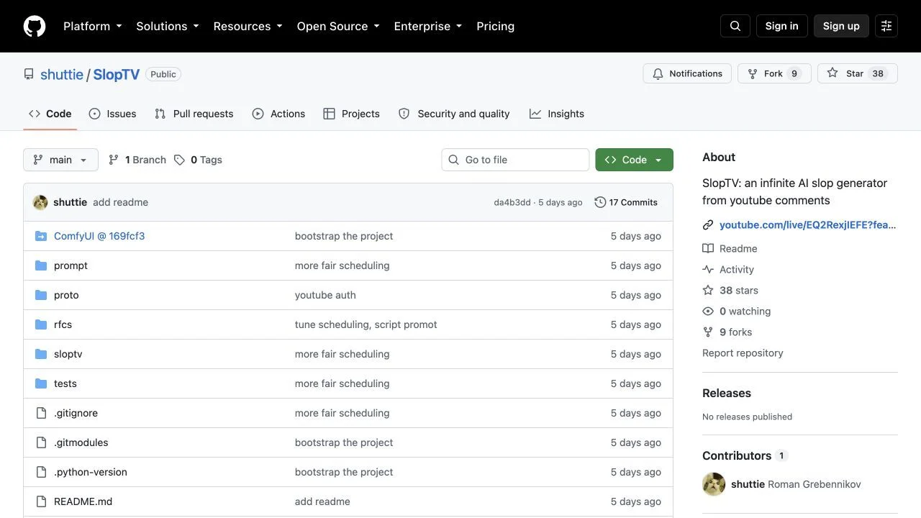Open appearance settings icon in header
The height and width of the screenshot is (518, 921).
click(886, 26)
